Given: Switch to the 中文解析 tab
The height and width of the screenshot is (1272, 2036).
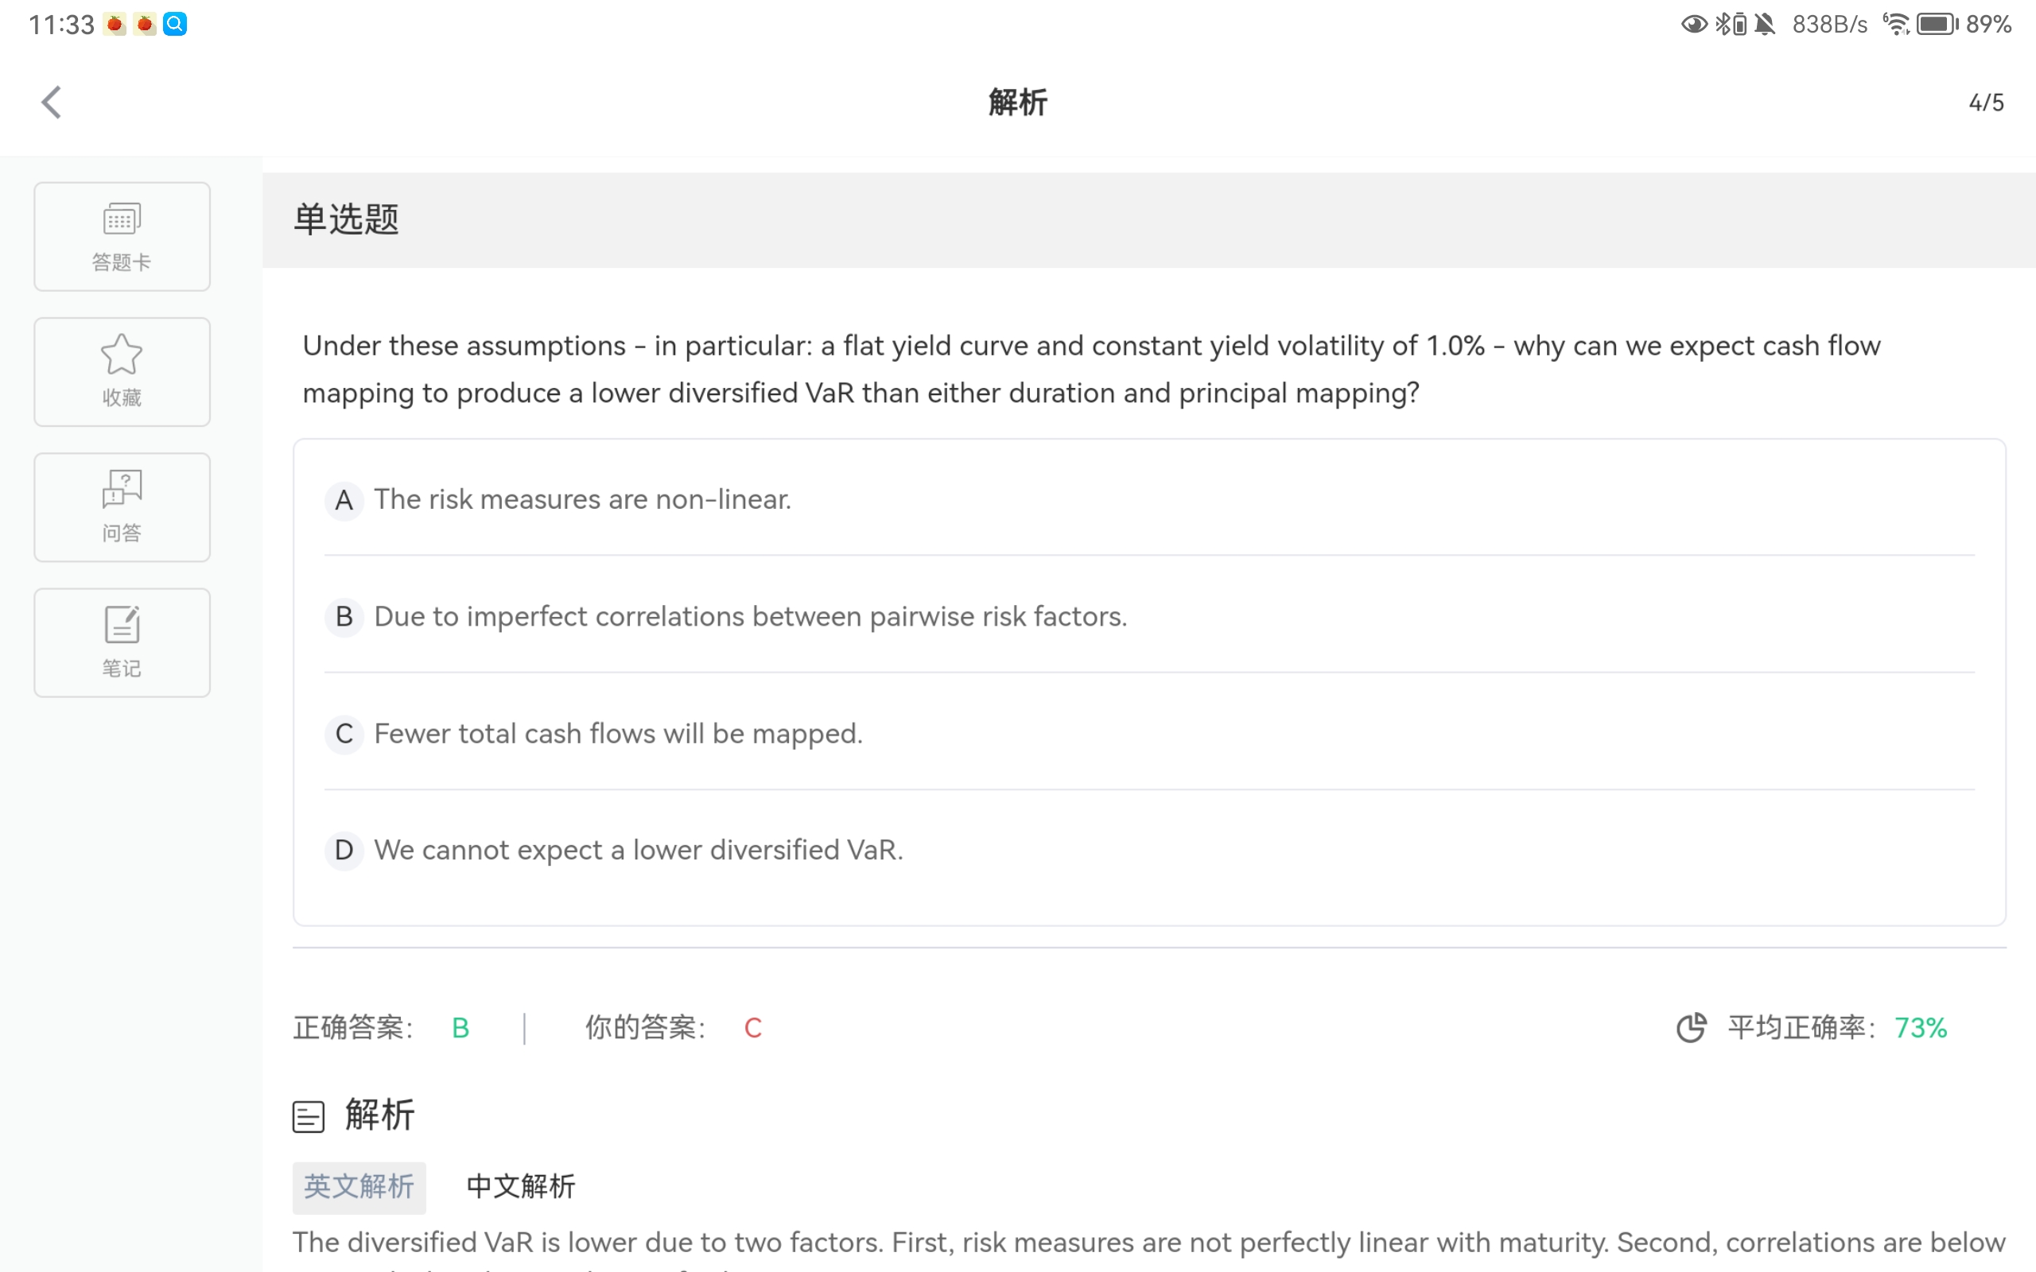Looking at the screenshot, I should pyautogui.click(x=521, y=1187).
